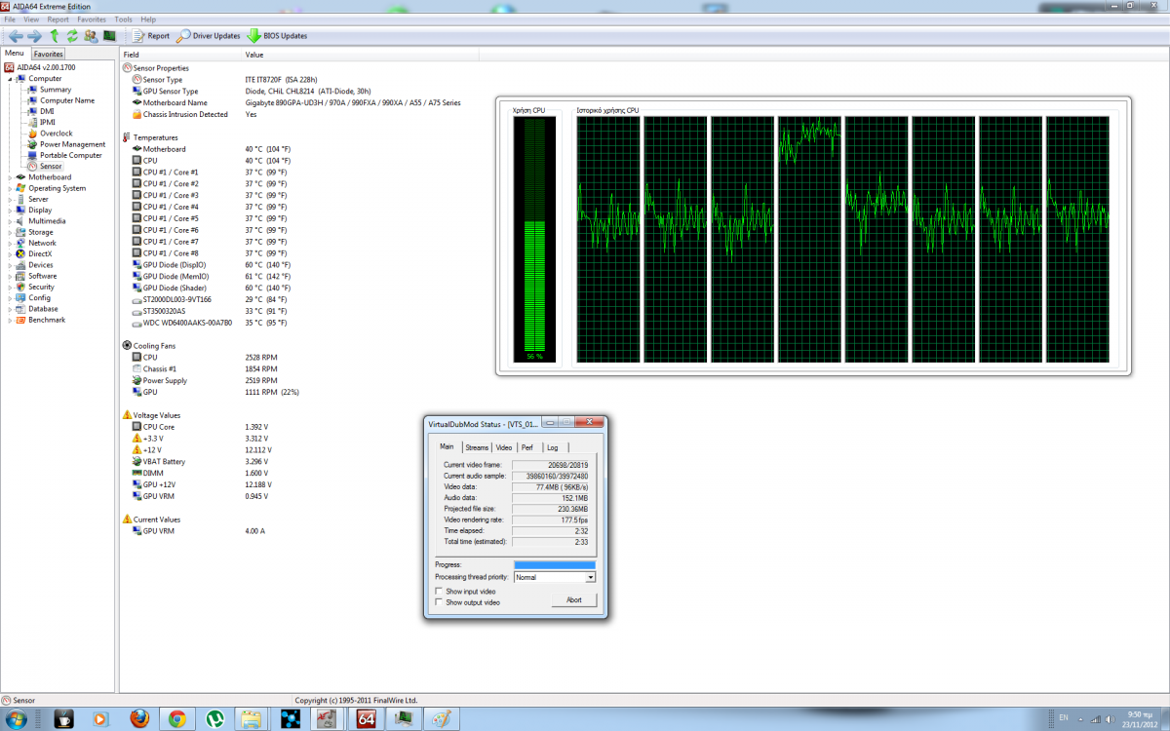Launch Firefox from the taskbar
Image resolution: width=1170 pixels, height=731 pixels.
138,719
